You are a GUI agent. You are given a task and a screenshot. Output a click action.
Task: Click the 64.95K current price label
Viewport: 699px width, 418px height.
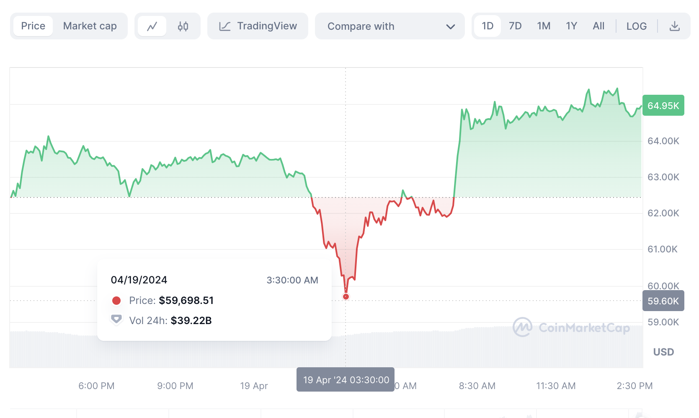tap(663, 106)
